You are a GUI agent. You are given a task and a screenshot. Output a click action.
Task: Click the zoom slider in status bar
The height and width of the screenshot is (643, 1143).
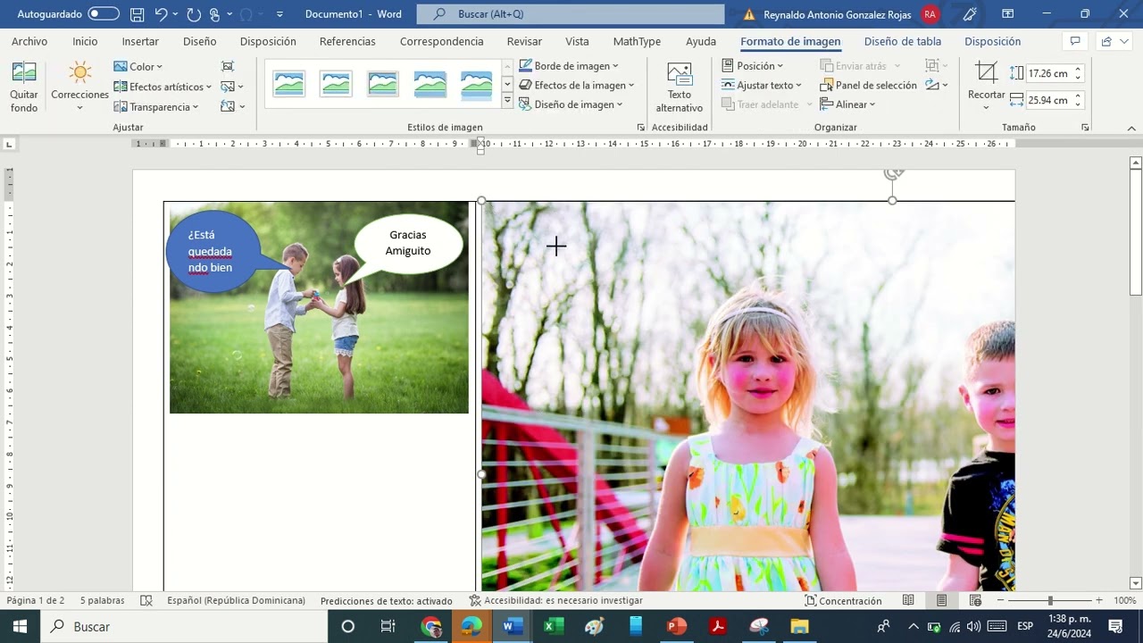tap(1050, 601)
